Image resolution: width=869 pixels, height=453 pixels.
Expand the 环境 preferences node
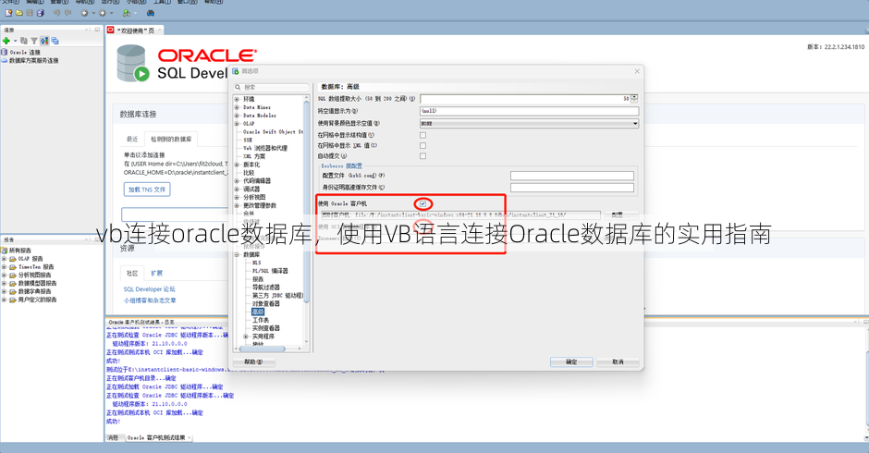(x=238, y=99)
